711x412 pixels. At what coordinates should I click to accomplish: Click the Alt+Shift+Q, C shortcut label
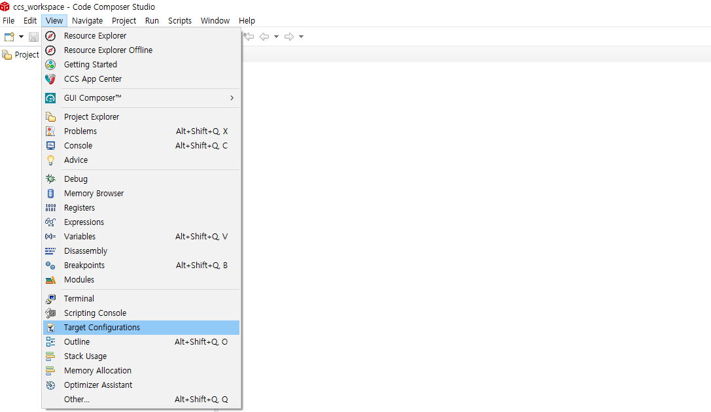[201, 145]
